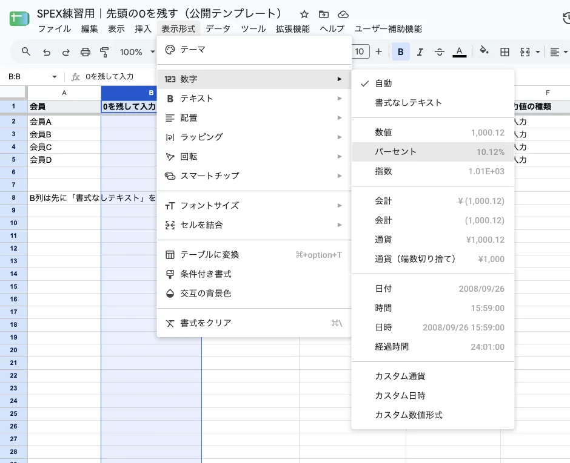
Task: Open the borders tool
Action: pyautogui.click(x=505, y=52)
